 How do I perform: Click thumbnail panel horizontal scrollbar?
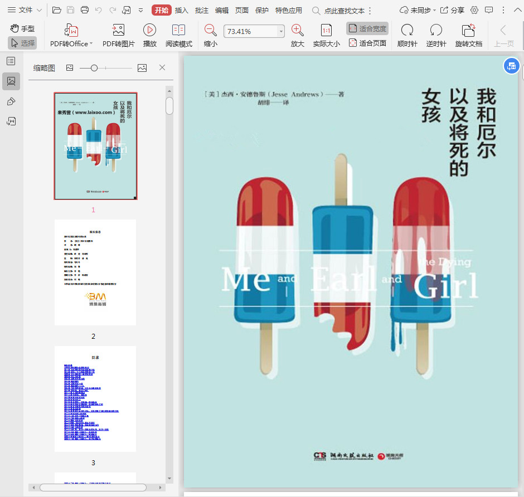coord(93,488)
